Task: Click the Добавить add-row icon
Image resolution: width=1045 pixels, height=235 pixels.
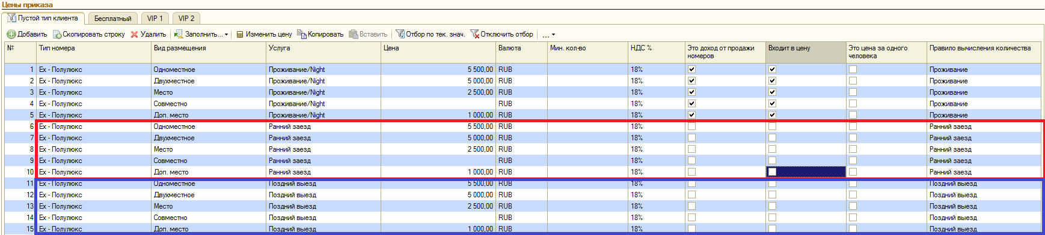Action: tap(11, 35)
